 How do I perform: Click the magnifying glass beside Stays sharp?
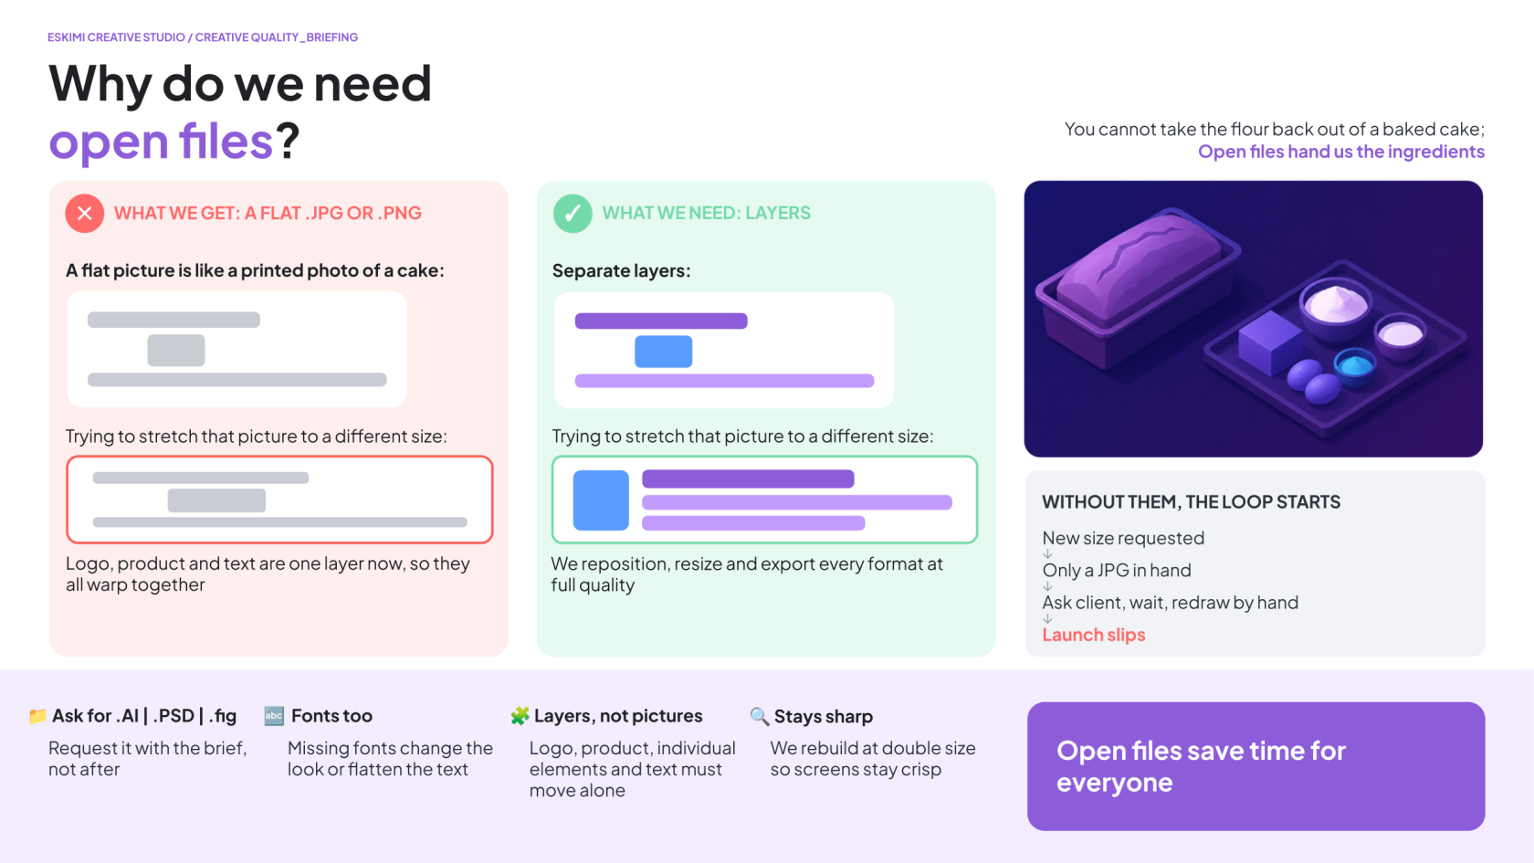pyautogui.click(x=759, y=716)
